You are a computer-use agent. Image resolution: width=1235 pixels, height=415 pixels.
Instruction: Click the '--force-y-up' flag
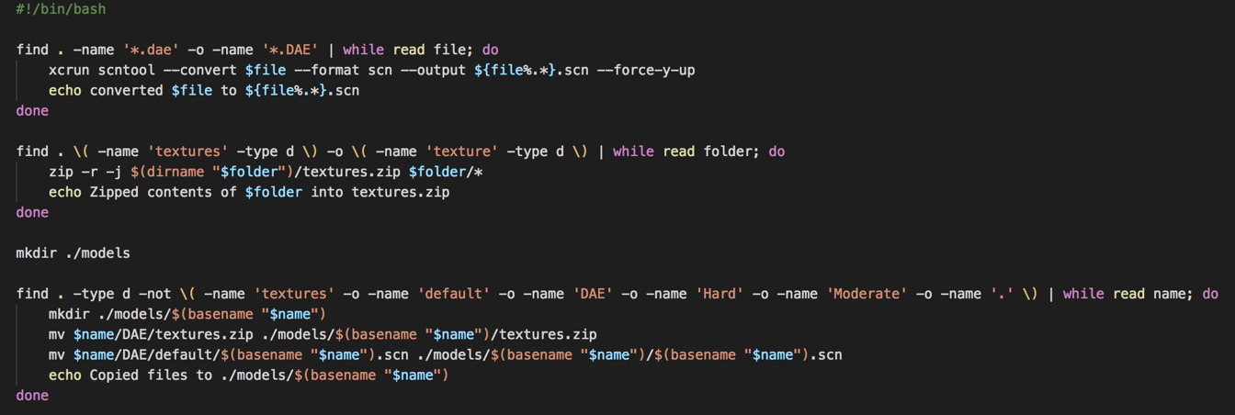click(x=646, y=70)
